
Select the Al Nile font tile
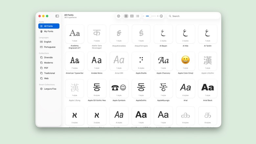(185, 34)
